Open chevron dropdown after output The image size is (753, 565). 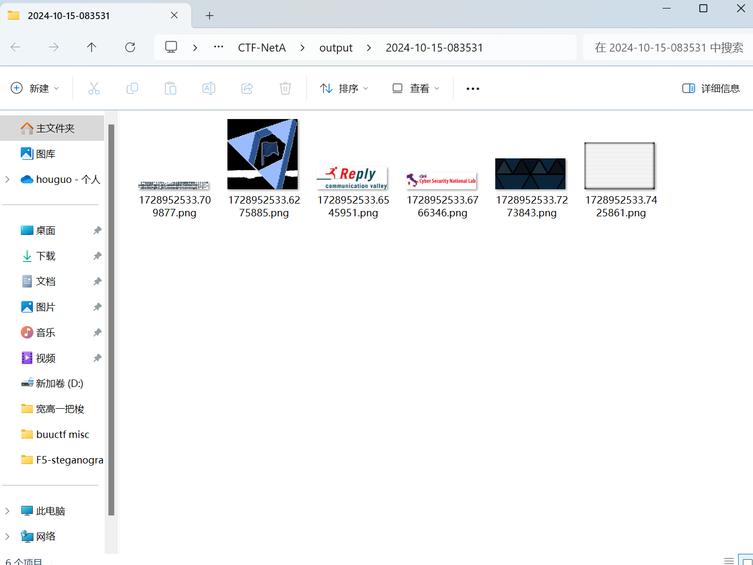point(369,47)
